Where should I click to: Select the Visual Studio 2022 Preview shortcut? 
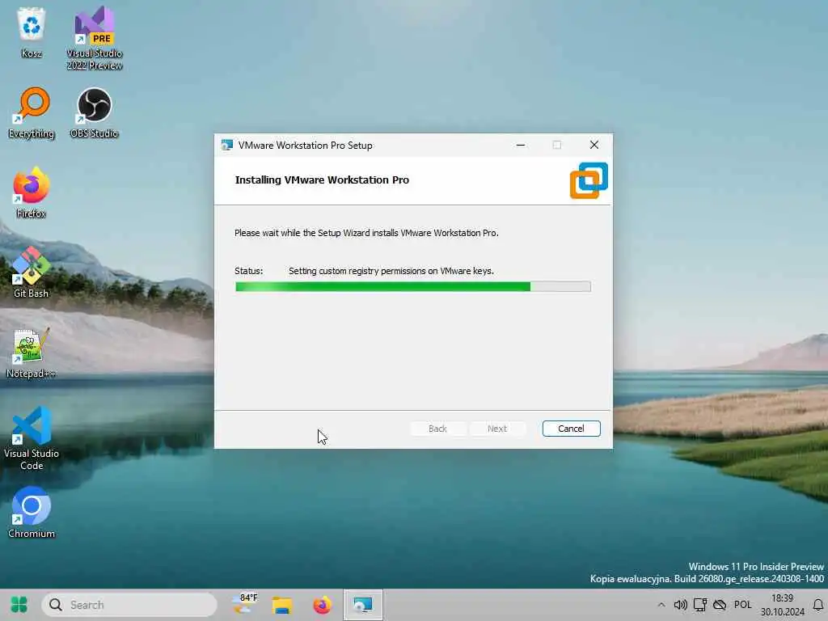[94, 38]
